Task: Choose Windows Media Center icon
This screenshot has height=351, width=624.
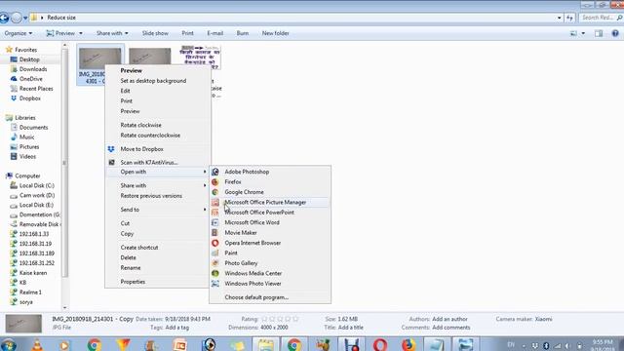Action: click(215, 273)
